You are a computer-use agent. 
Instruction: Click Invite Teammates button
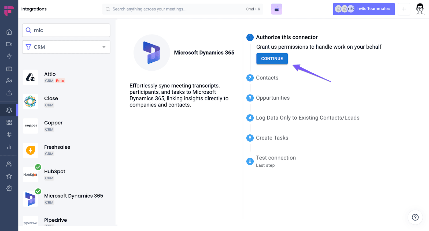(364, 9)
